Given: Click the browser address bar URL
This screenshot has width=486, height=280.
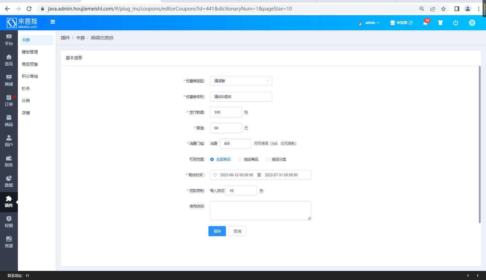Looking at the screenshot, I should pyautogui.click(x=170, y=9).
